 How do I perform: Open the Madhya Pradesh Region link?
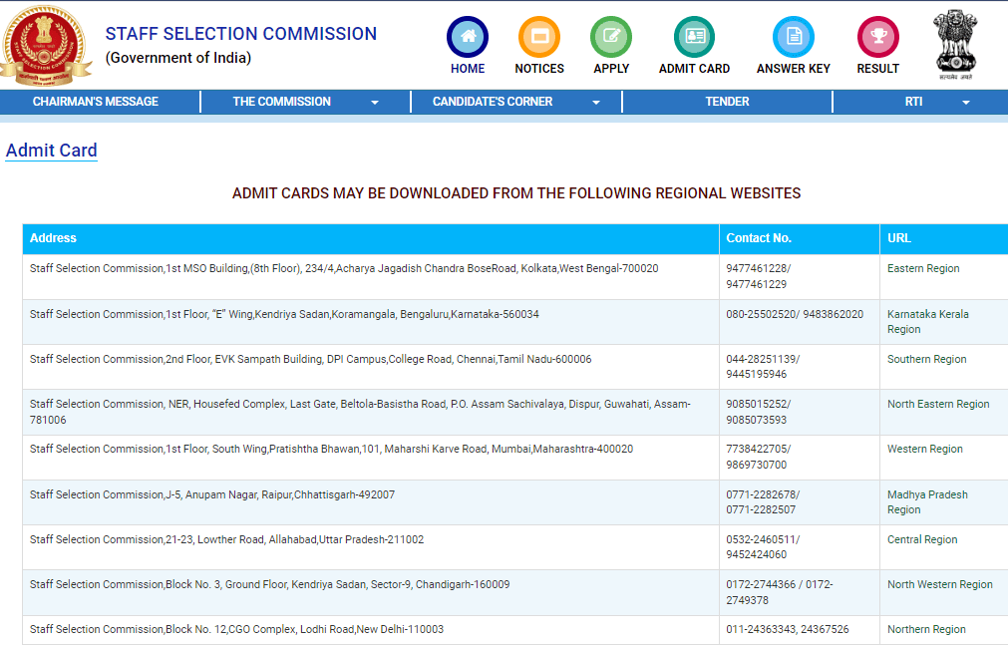click(927, 501)
